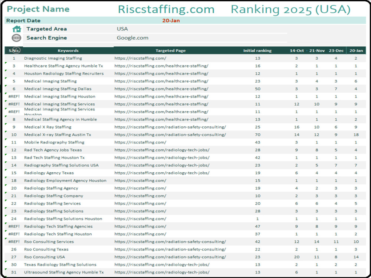Select the Keywords column header
The width and height of the screenshot is (371, 278).
coord(68,50)
